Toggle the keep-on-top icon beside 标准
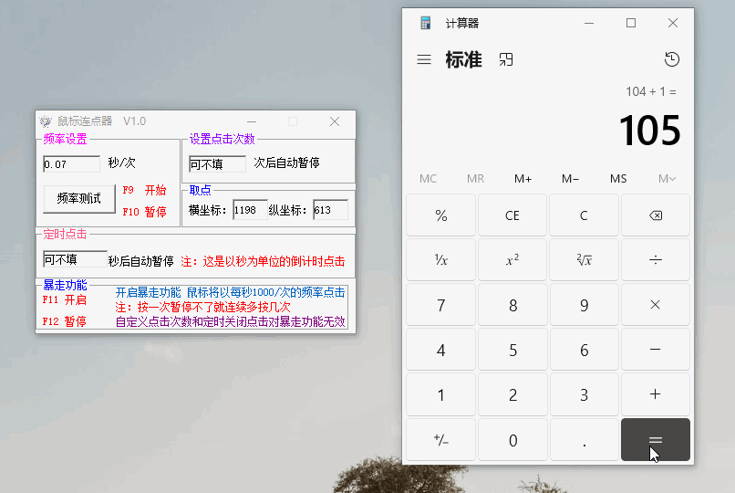 506,59
